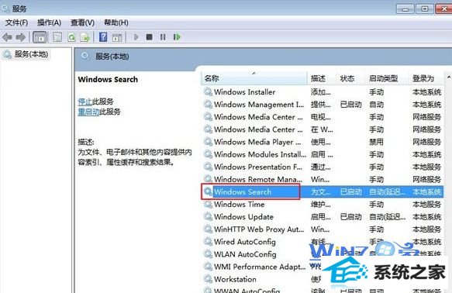Sort by the 启动类型 column header
The image size is (452, 293).
point(388,78)
